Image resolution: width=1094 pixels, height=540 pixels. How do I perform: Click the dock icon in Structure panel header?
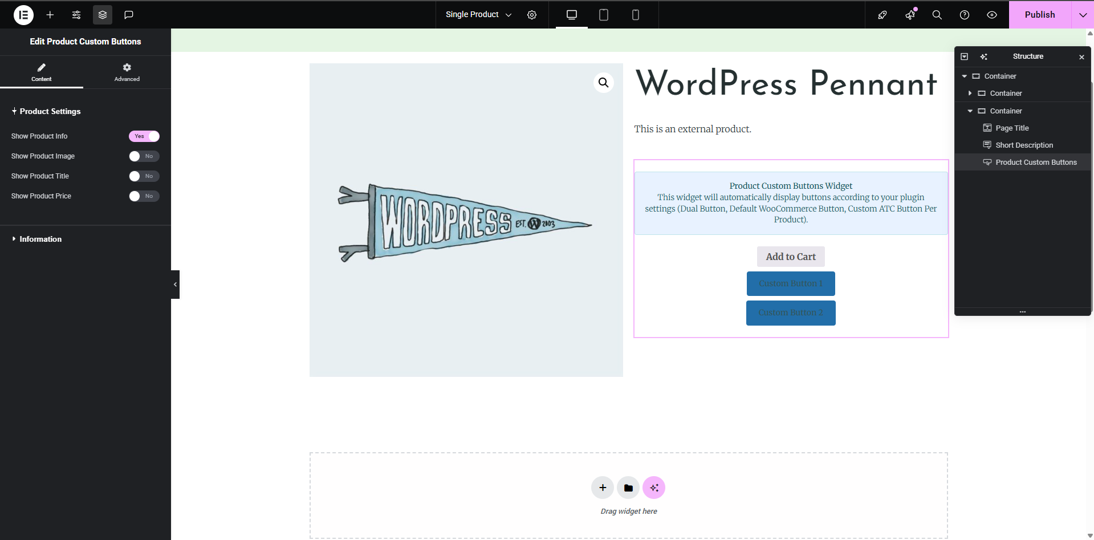tap(965, 56)
